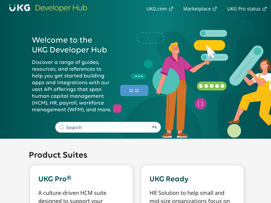This screenshot has height=203, width=271.
Task: Click the external-link icon beside UKG.com
Action: 171,9
